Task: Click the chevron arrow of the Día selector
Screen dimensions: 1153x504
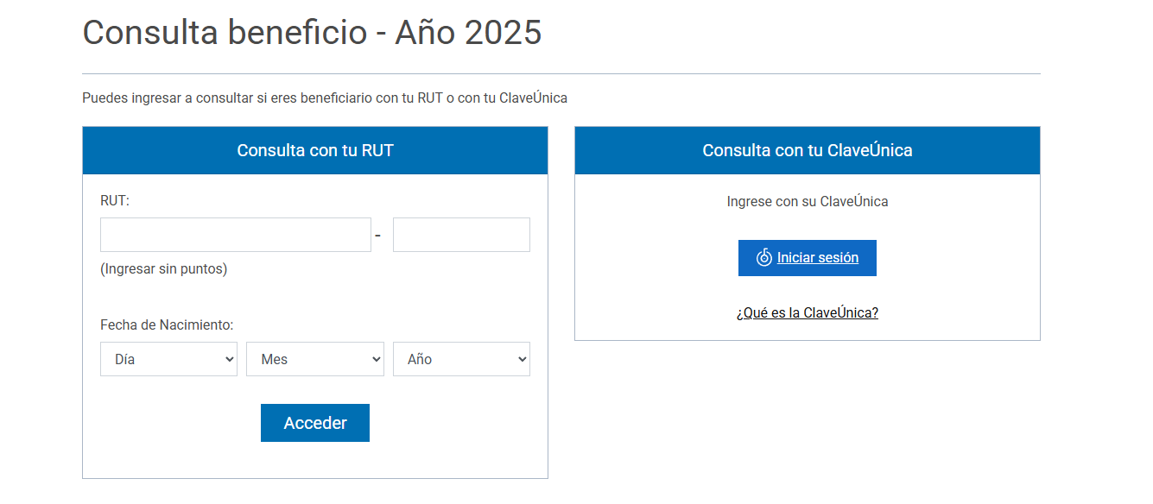Action: 229,360
